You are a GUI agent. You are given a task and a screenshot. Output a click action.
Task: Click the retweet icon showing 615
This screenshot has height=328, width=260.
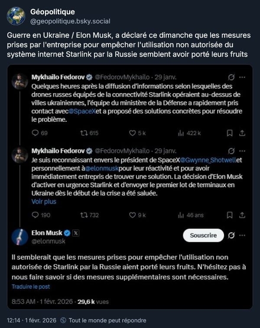84,133
